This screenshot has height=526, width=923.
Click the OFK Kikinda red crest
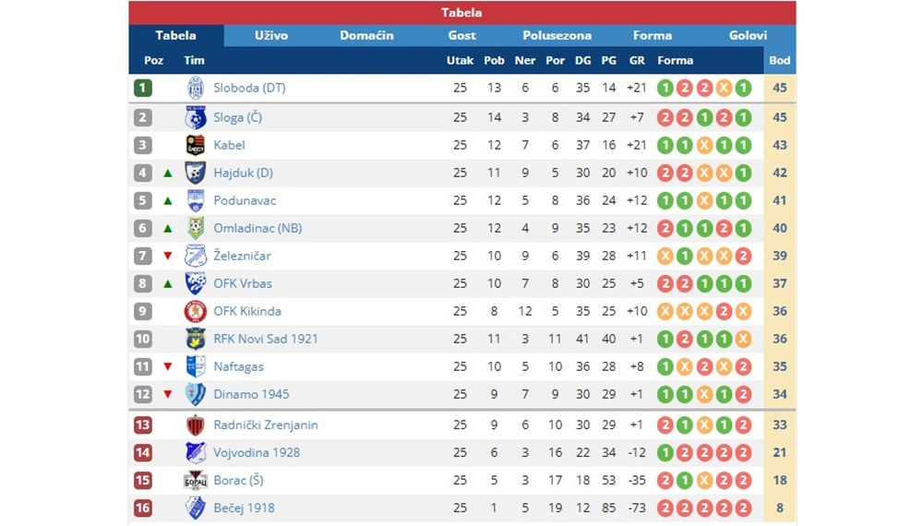click(x=196, y=311)
